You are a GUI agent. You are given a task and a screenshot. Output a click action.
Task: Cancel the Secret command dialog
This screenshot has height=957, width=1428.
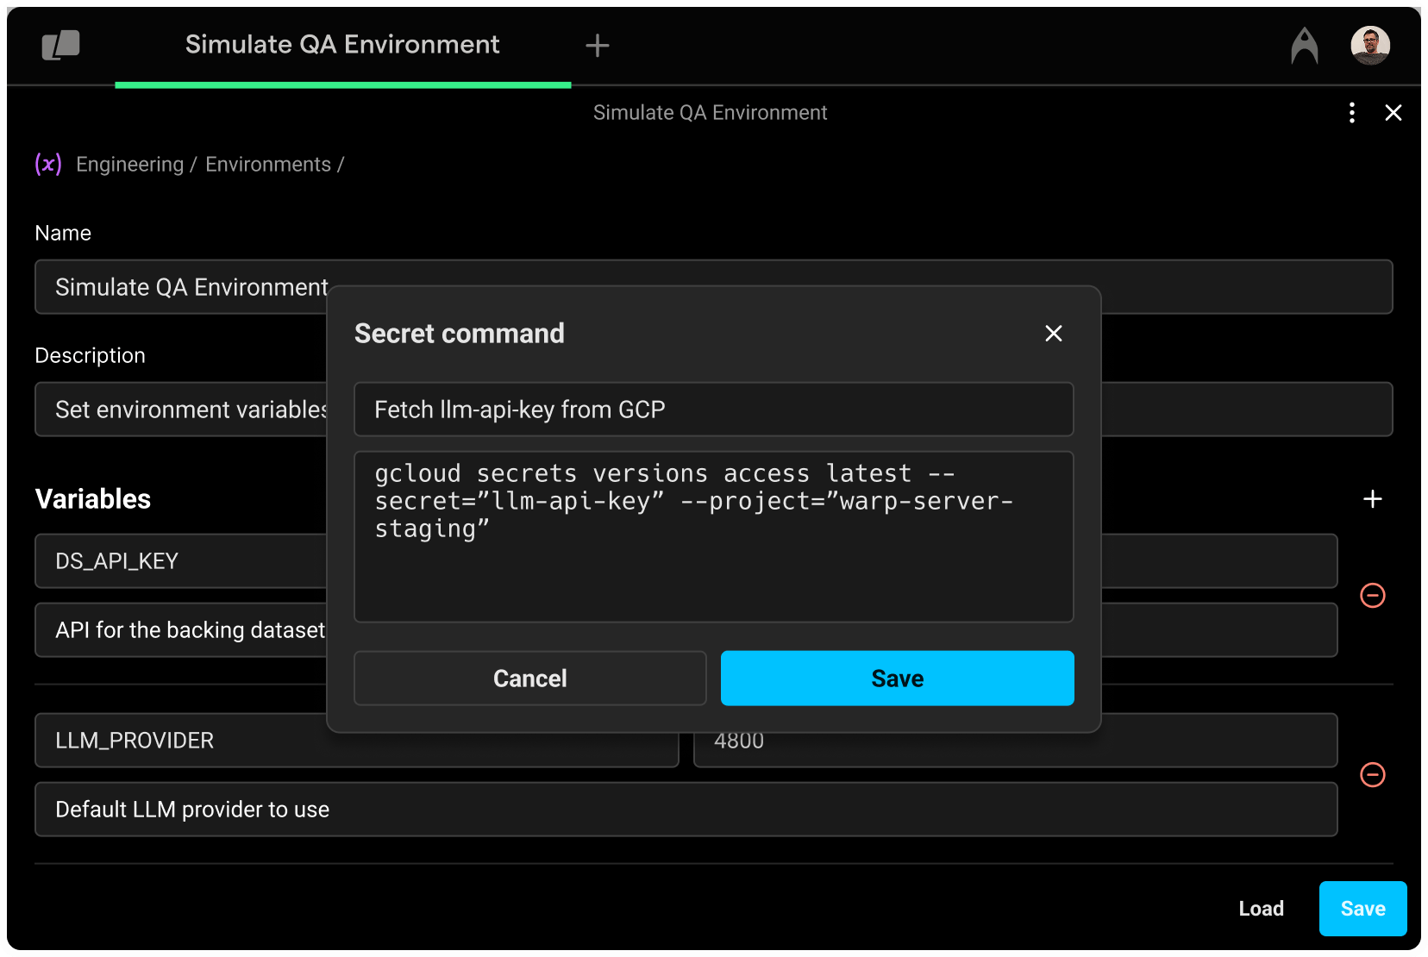click(x=529, y=679)
